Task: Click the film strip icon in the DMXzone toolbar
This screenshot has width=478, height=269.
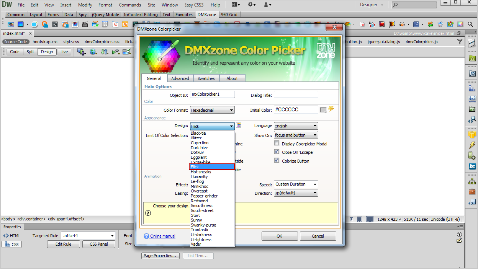Action: pyautogui.click(x=381, y=24)
